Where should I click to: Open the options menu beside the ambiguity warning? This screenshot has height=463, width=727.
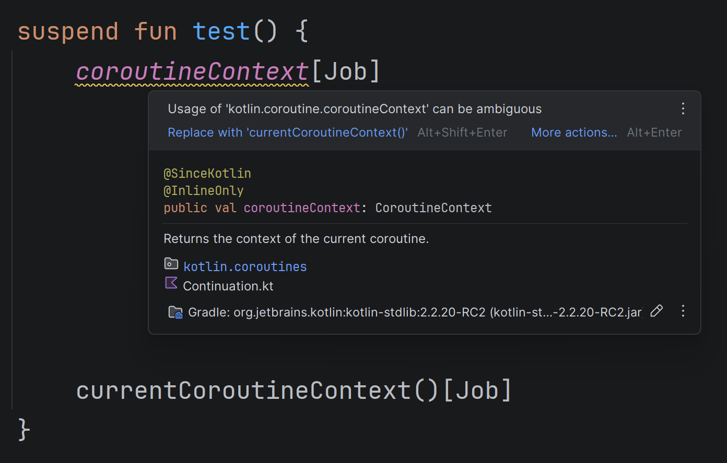[x=683, y=109]
